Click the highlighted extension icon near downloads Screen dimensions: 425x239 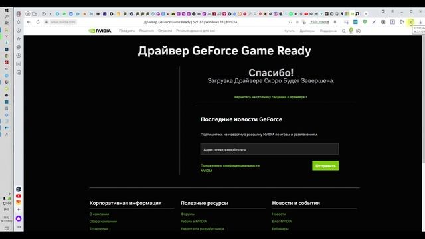(x=411, y=22)
